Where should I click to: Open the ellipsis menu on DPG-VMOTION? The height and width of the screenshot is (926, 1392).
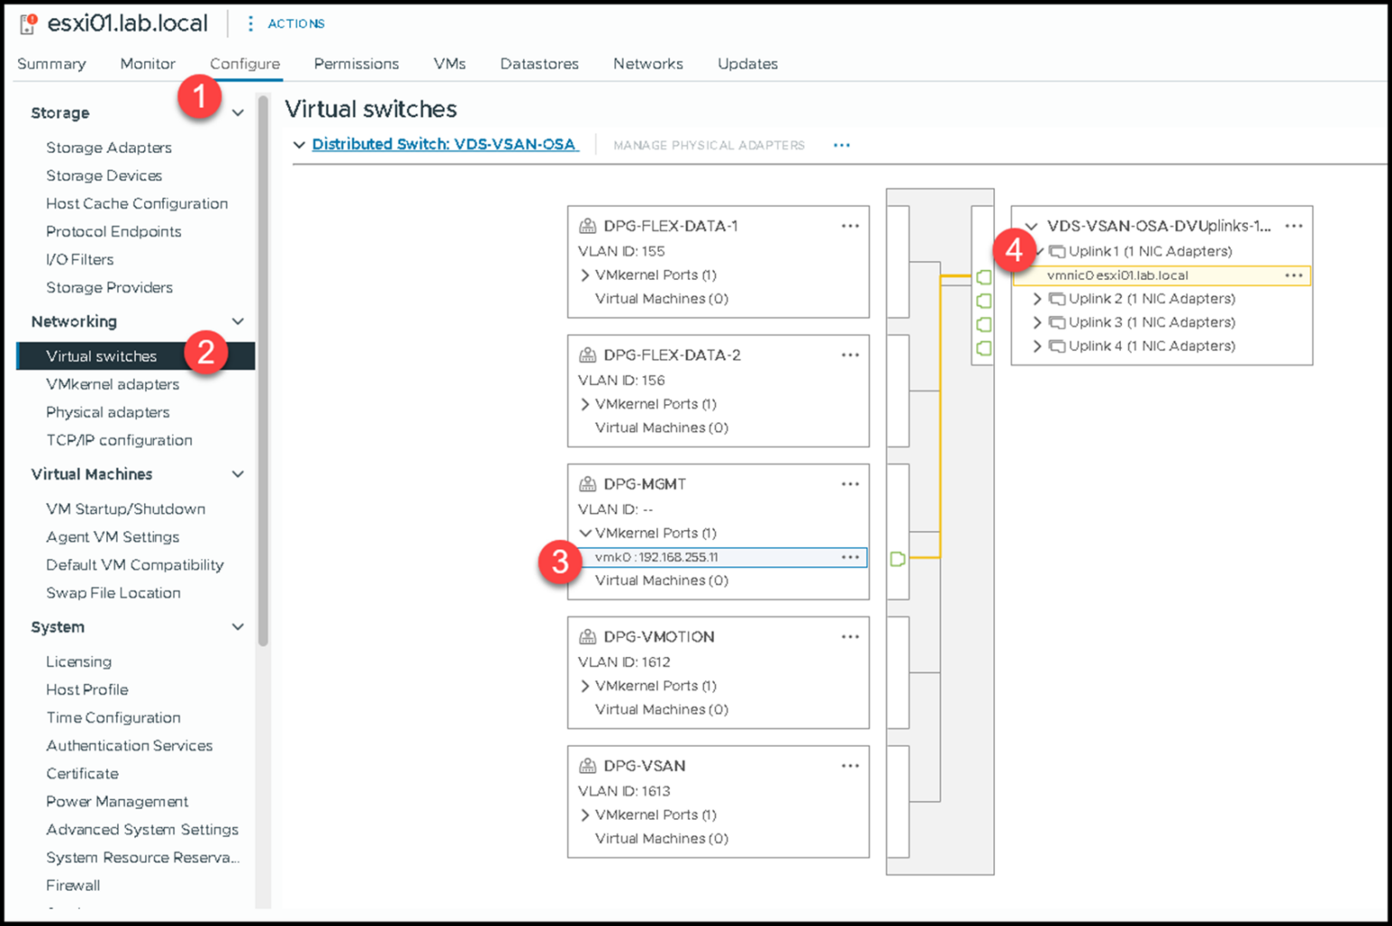click(x=850, y=636)
